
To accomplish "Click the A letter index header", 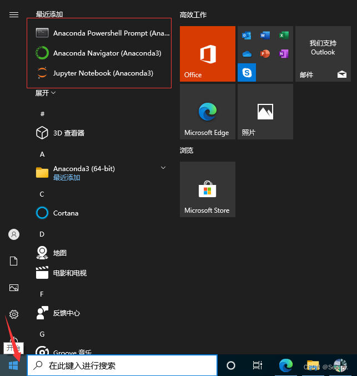I will tap(42, 154).
